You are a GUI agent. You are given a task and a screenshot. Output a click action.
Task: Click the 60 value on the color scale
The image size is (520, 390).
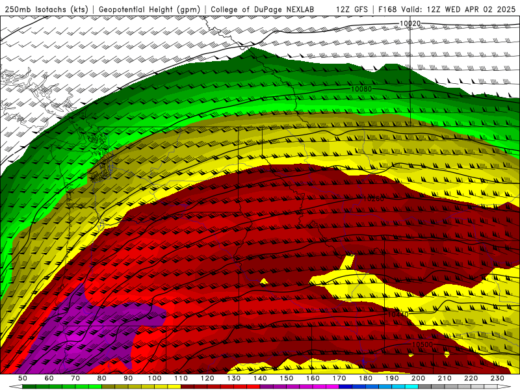pyautogui.click(x=49, y=378)
